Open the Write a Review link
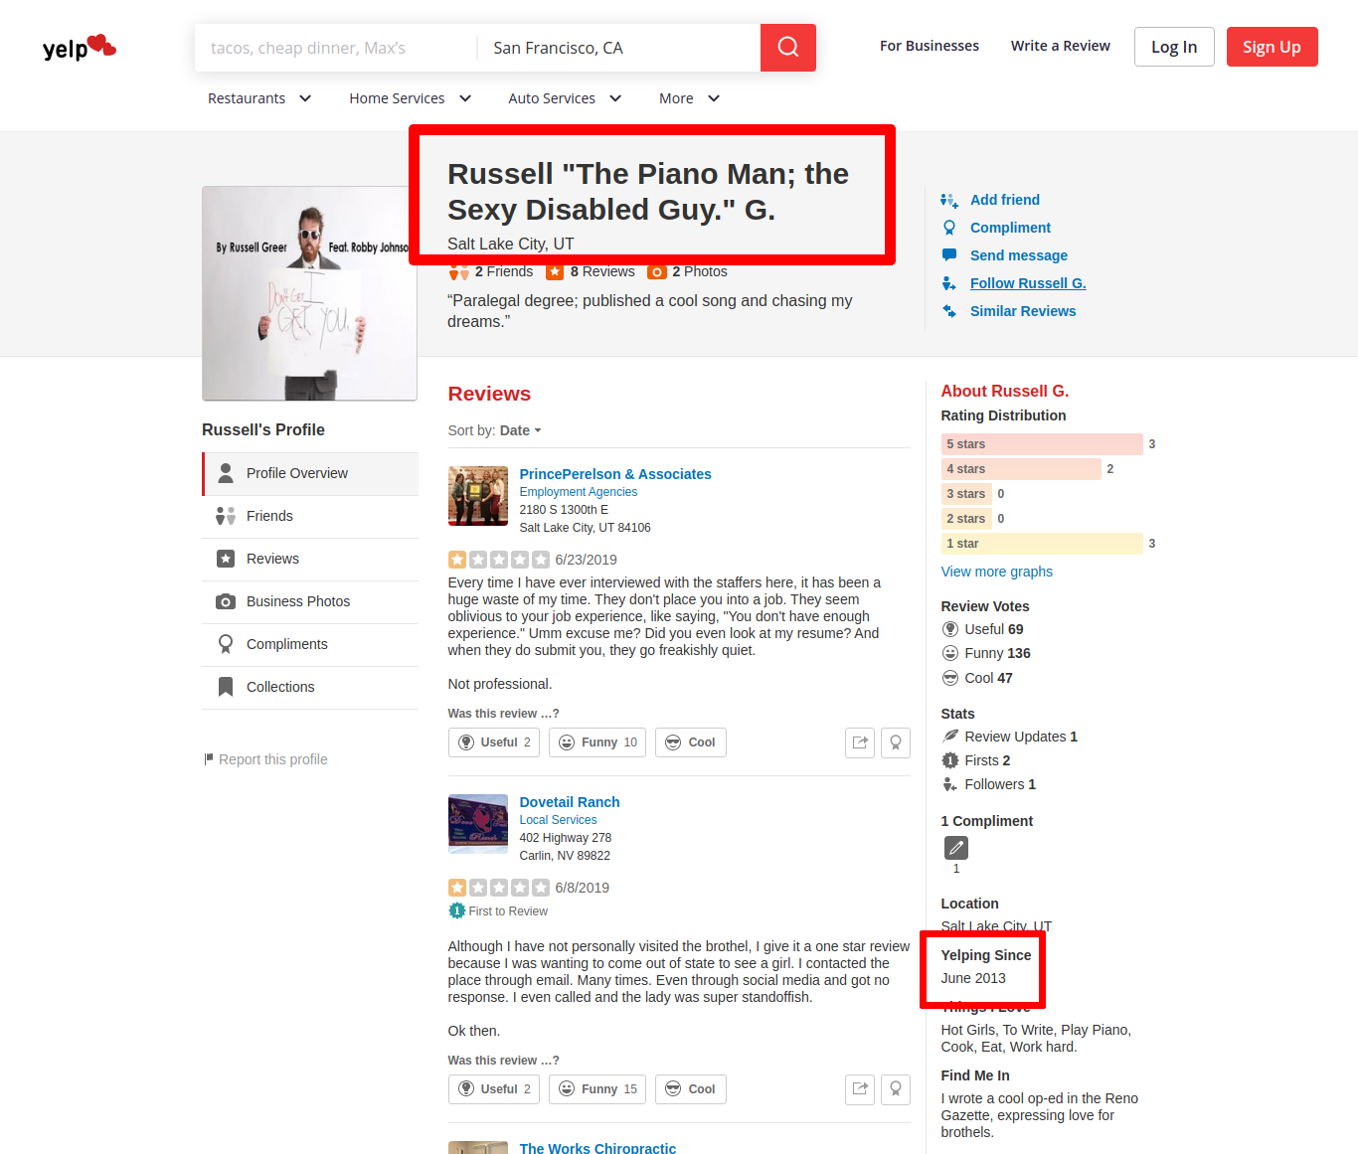The image size is (1358, 1154). point(1061,46)
